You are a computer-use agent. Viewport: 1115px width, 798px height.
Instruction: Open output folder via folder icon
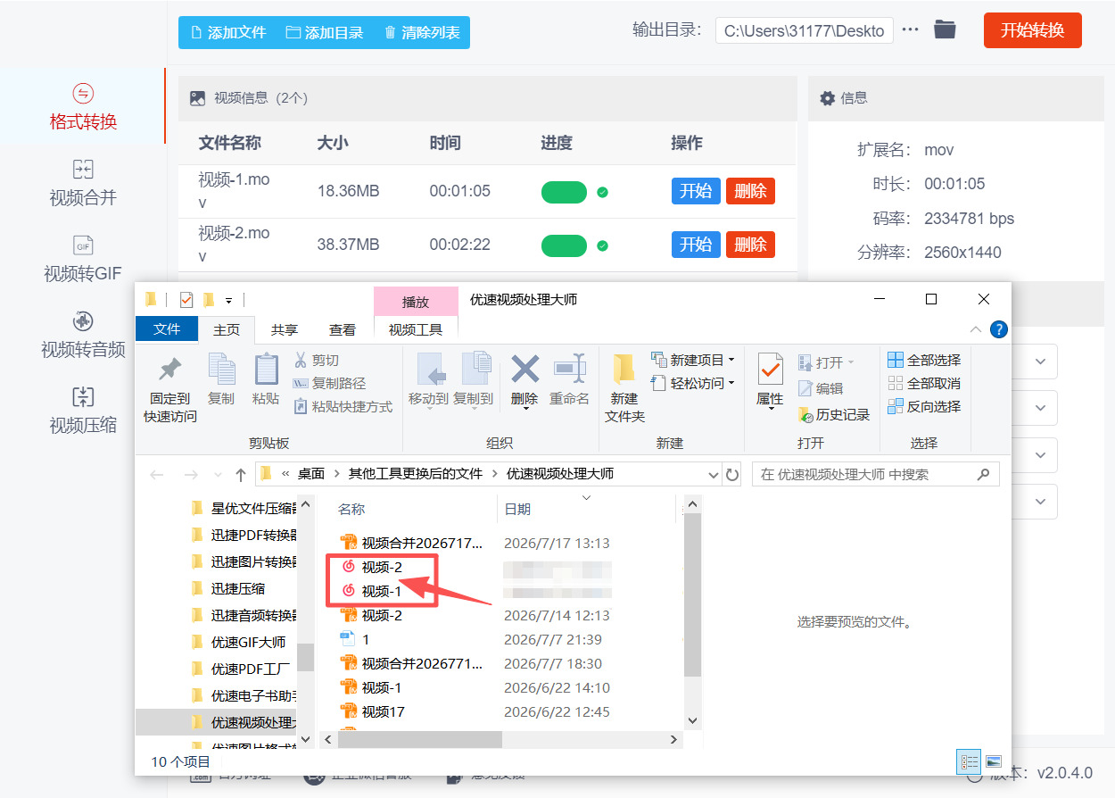(945, 29)
